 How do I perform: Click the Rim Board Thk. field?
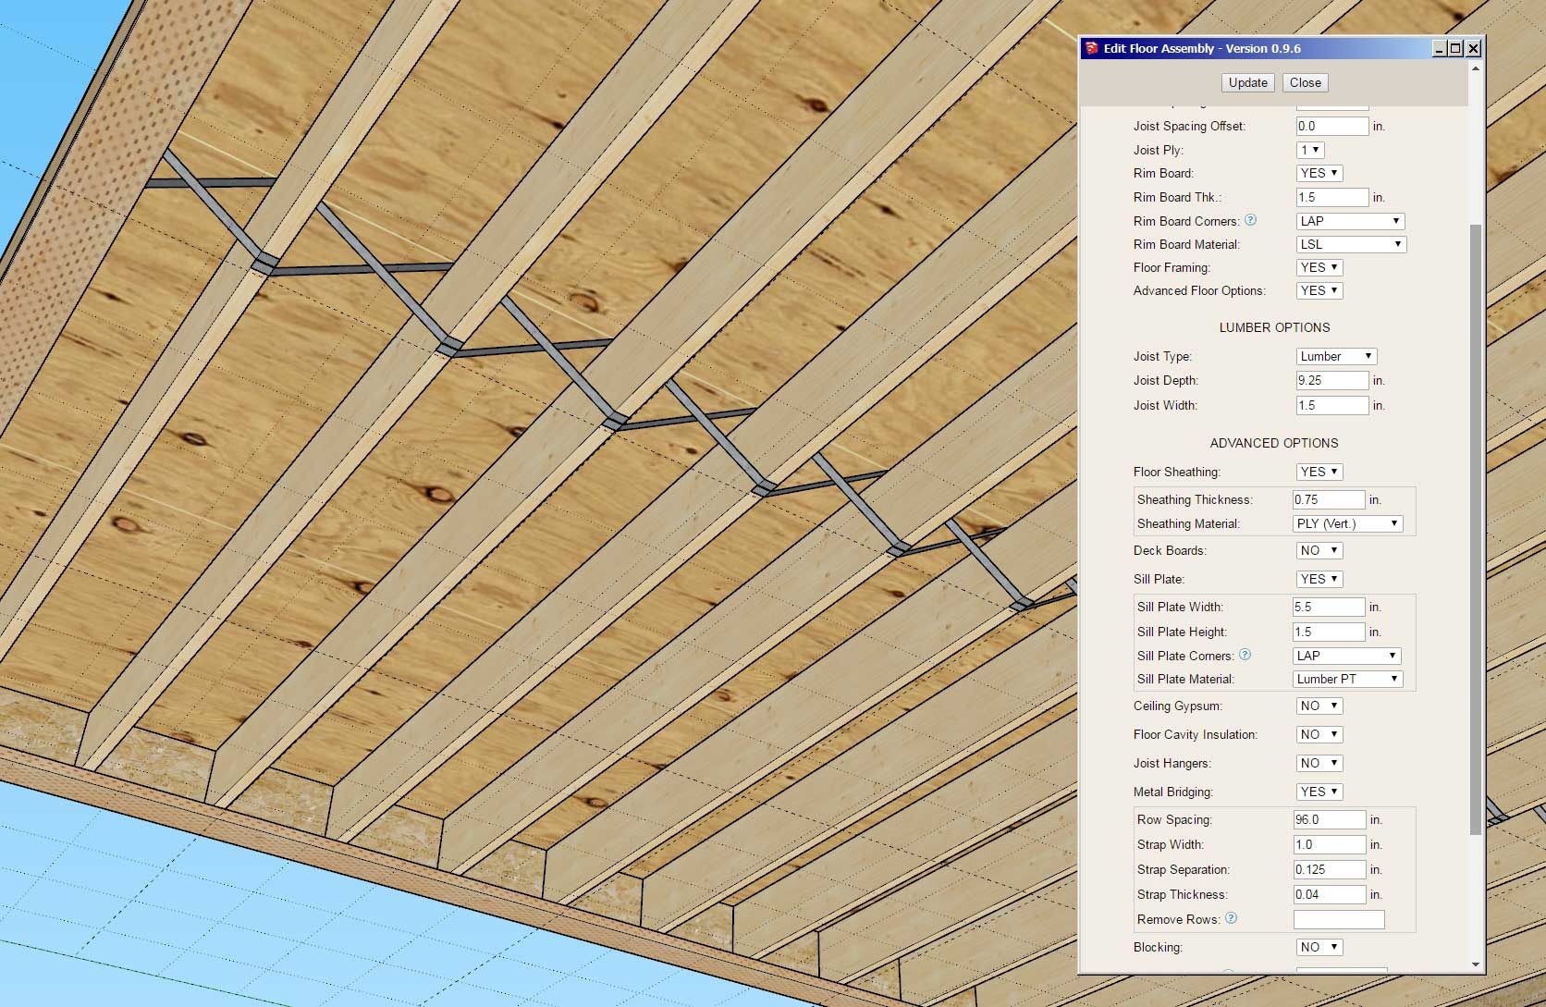click(x=1332, y=197)
